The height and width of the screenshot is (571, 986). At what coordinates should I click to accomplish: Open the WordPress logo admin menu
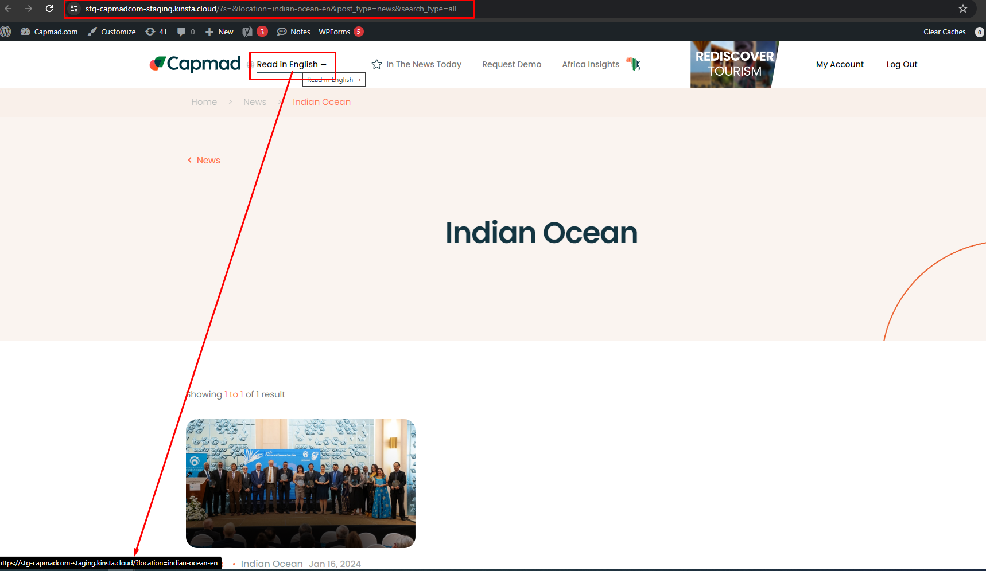coord(6,32)
